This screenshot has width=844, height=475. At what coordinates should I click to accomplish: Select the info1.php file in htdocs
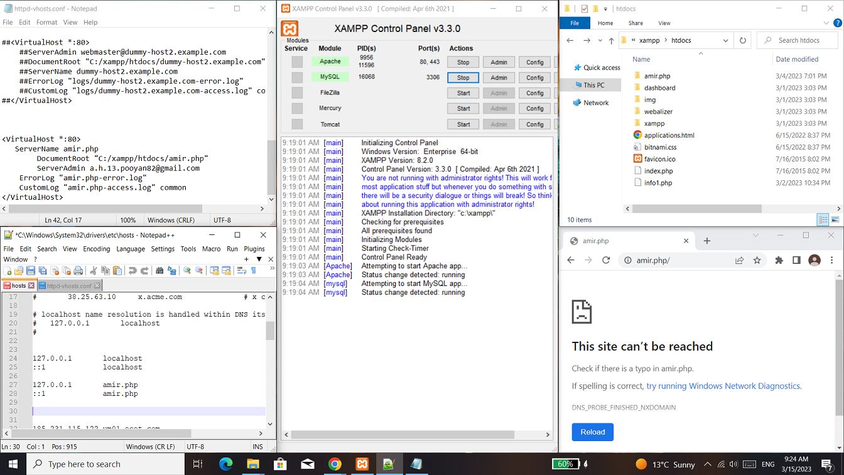tap(658, 183)
